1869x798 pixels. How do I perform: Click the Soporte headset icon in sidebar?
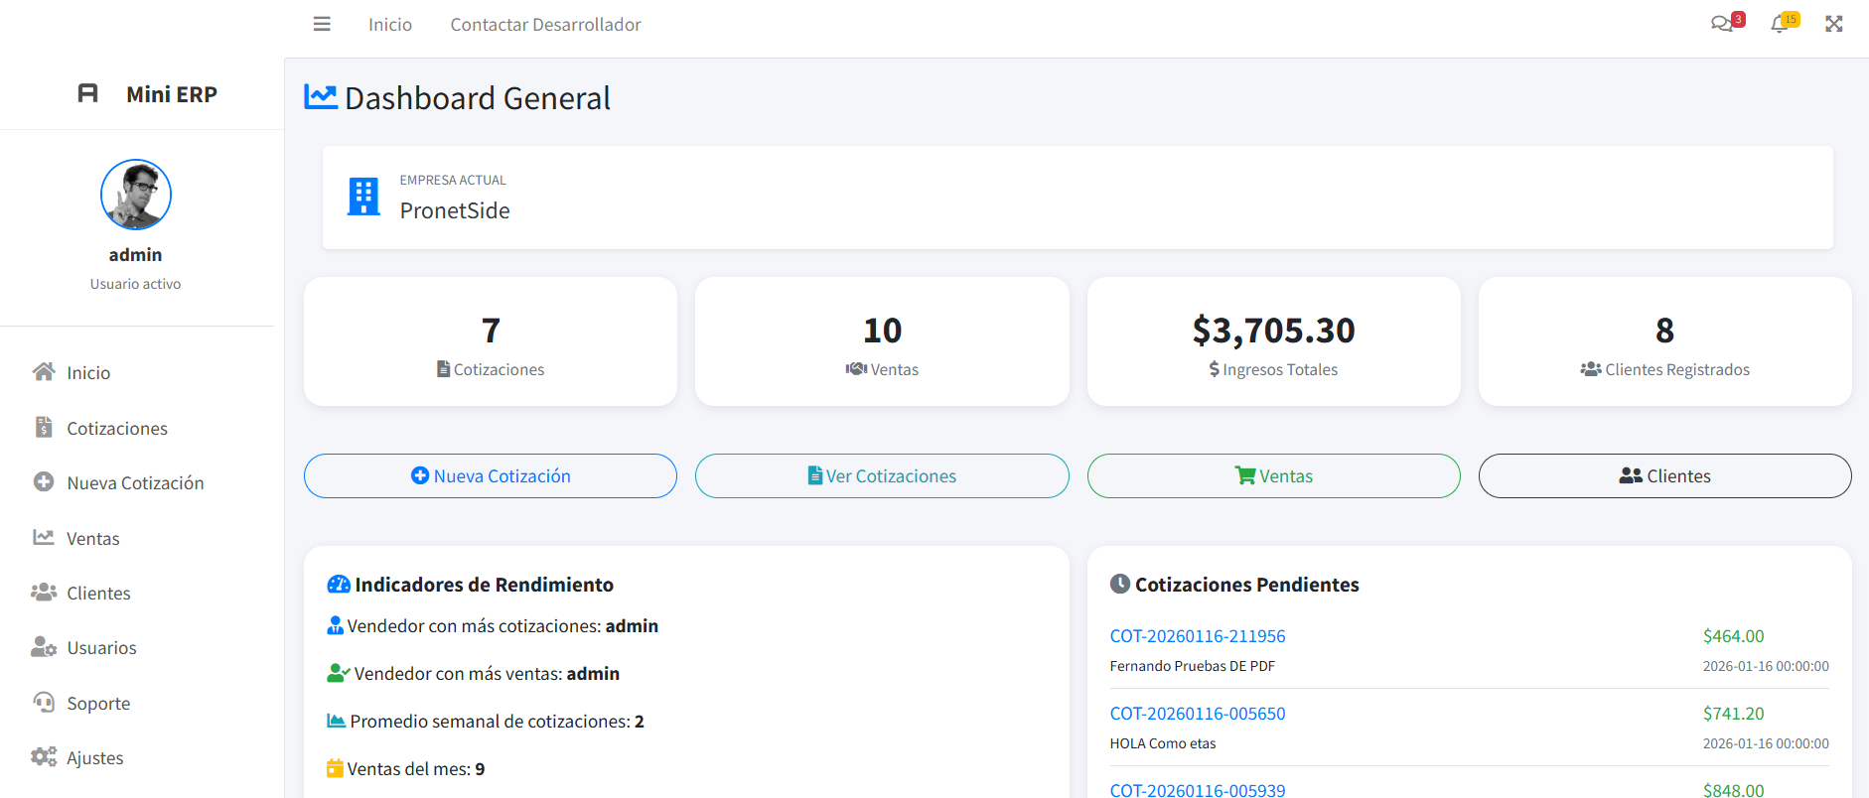click(x=44, y=703)
